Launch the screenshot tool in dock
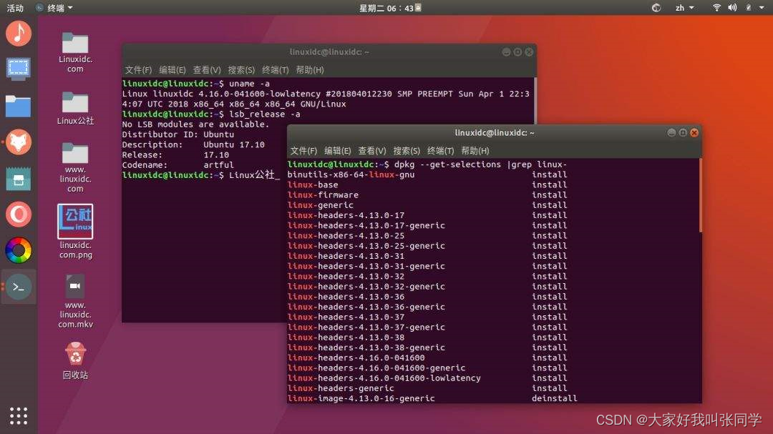773x434 pixels. pos(18,69)
